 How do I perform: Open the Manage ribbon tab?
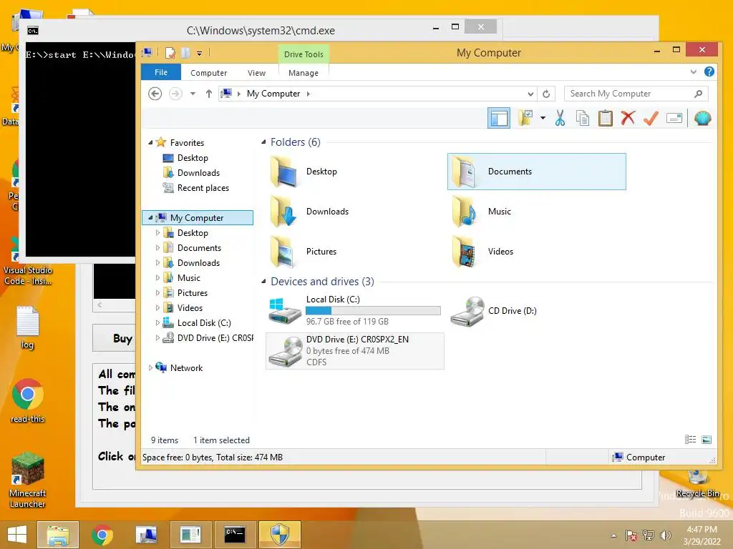pos(304,73)
